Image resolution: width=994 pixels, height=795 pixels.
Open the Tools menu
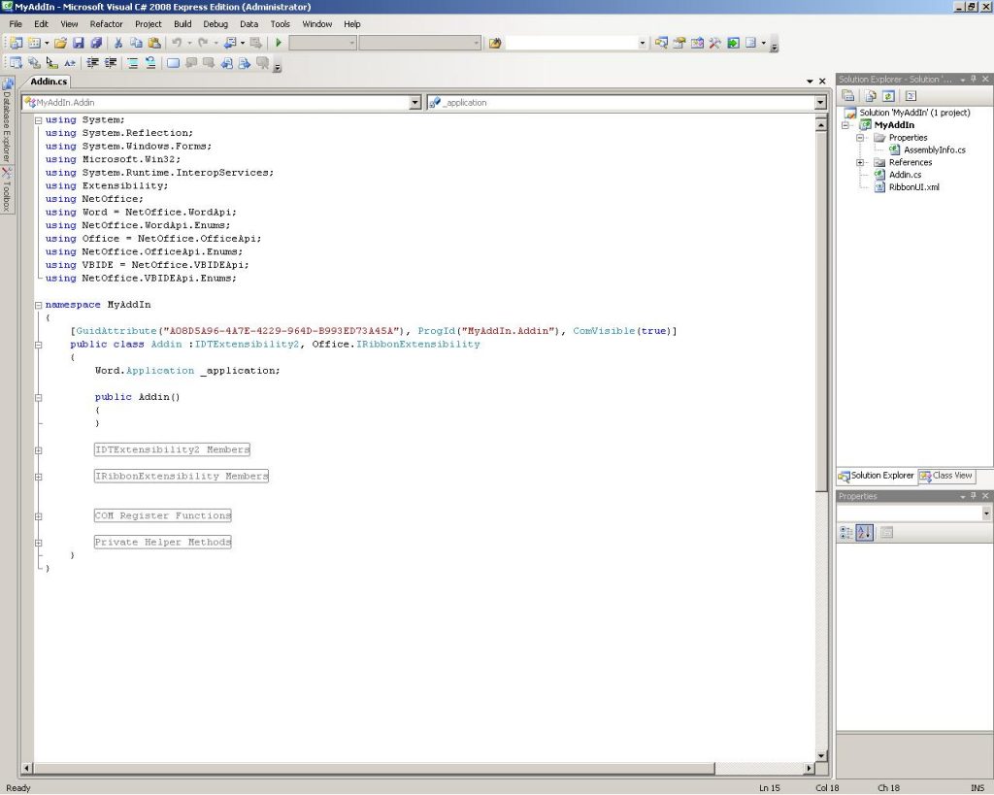[281, 24]
